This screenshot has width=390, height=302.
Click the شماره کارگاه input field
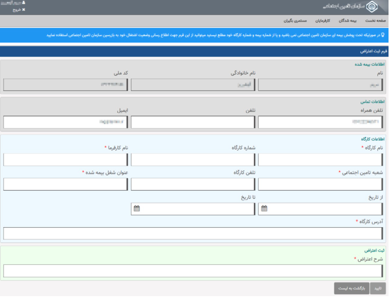(193, 160)
